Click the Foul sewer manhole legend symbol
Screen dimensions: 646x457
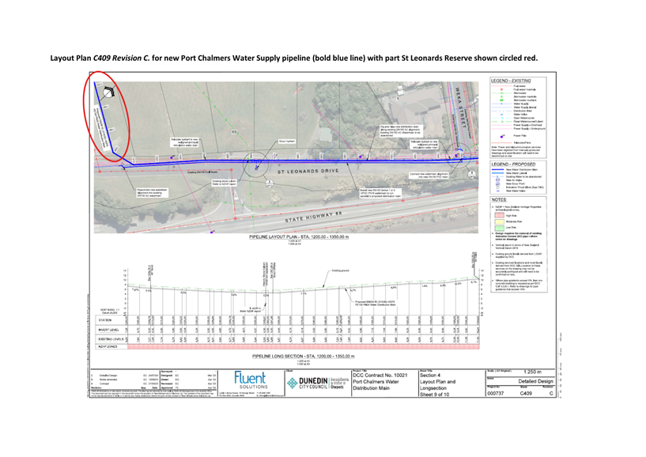[501, 89]
